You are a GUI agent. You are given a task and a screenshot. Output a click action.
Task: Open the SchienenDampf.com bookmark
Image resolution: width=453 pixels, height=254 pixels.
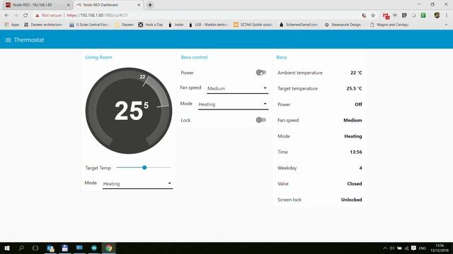point(299,25)
